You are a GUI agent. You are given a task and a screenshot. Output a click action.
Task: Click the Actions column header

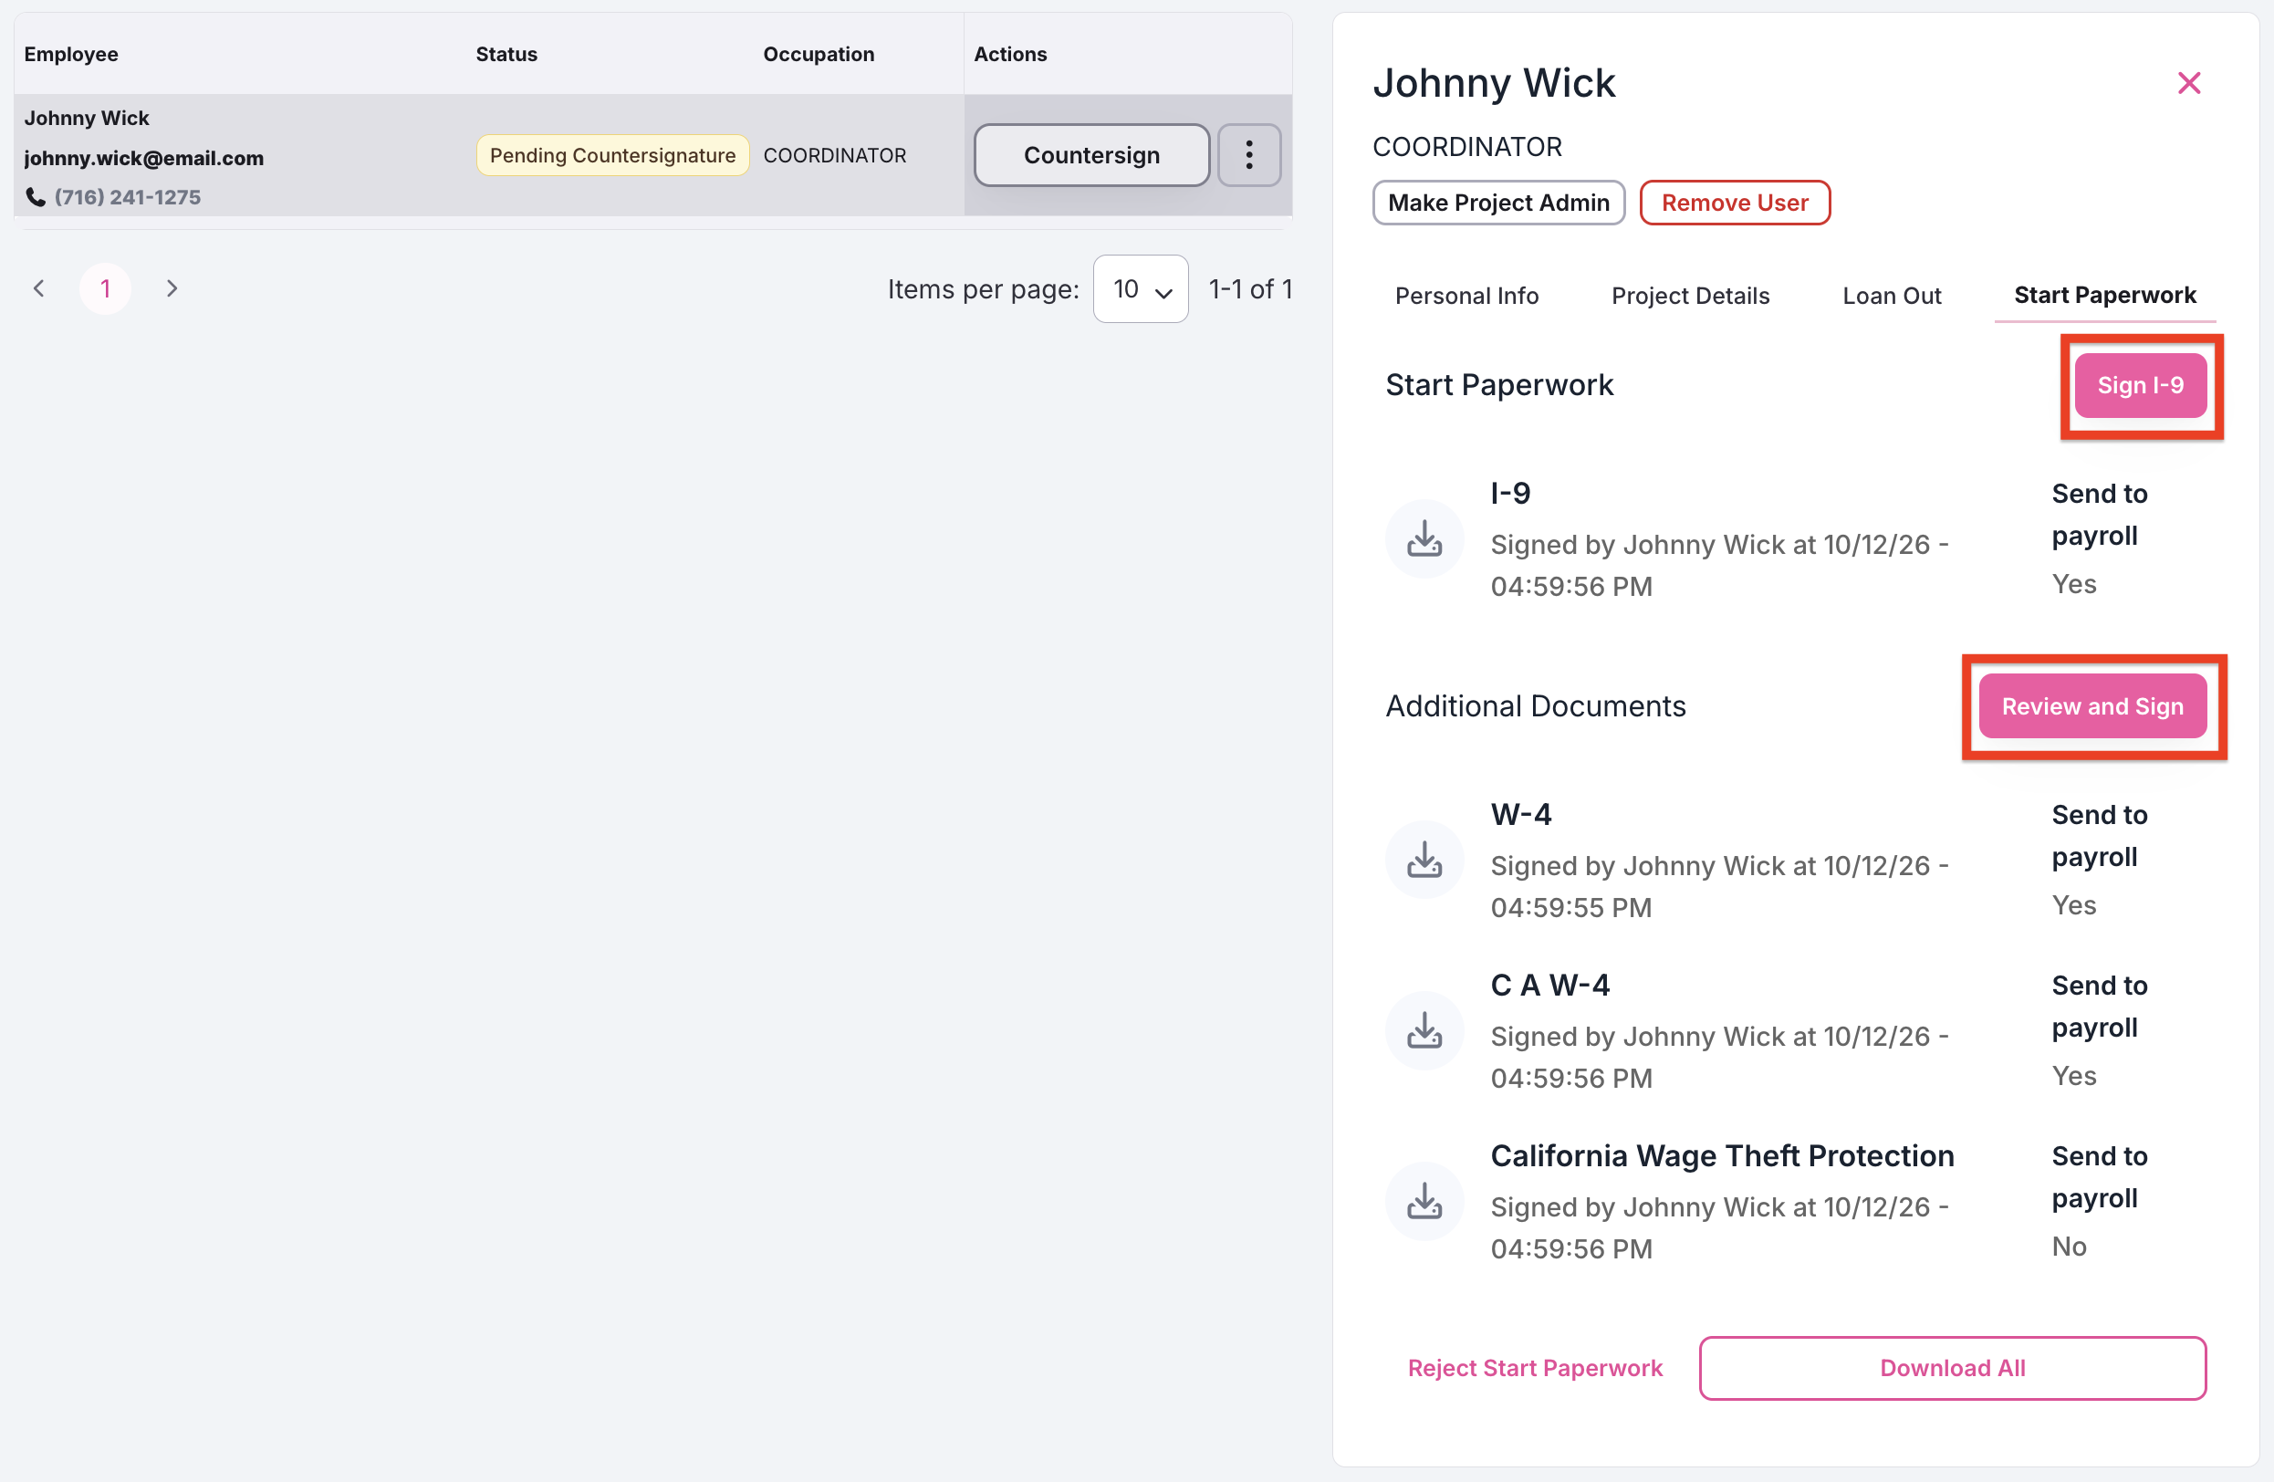click(1010, 54)
